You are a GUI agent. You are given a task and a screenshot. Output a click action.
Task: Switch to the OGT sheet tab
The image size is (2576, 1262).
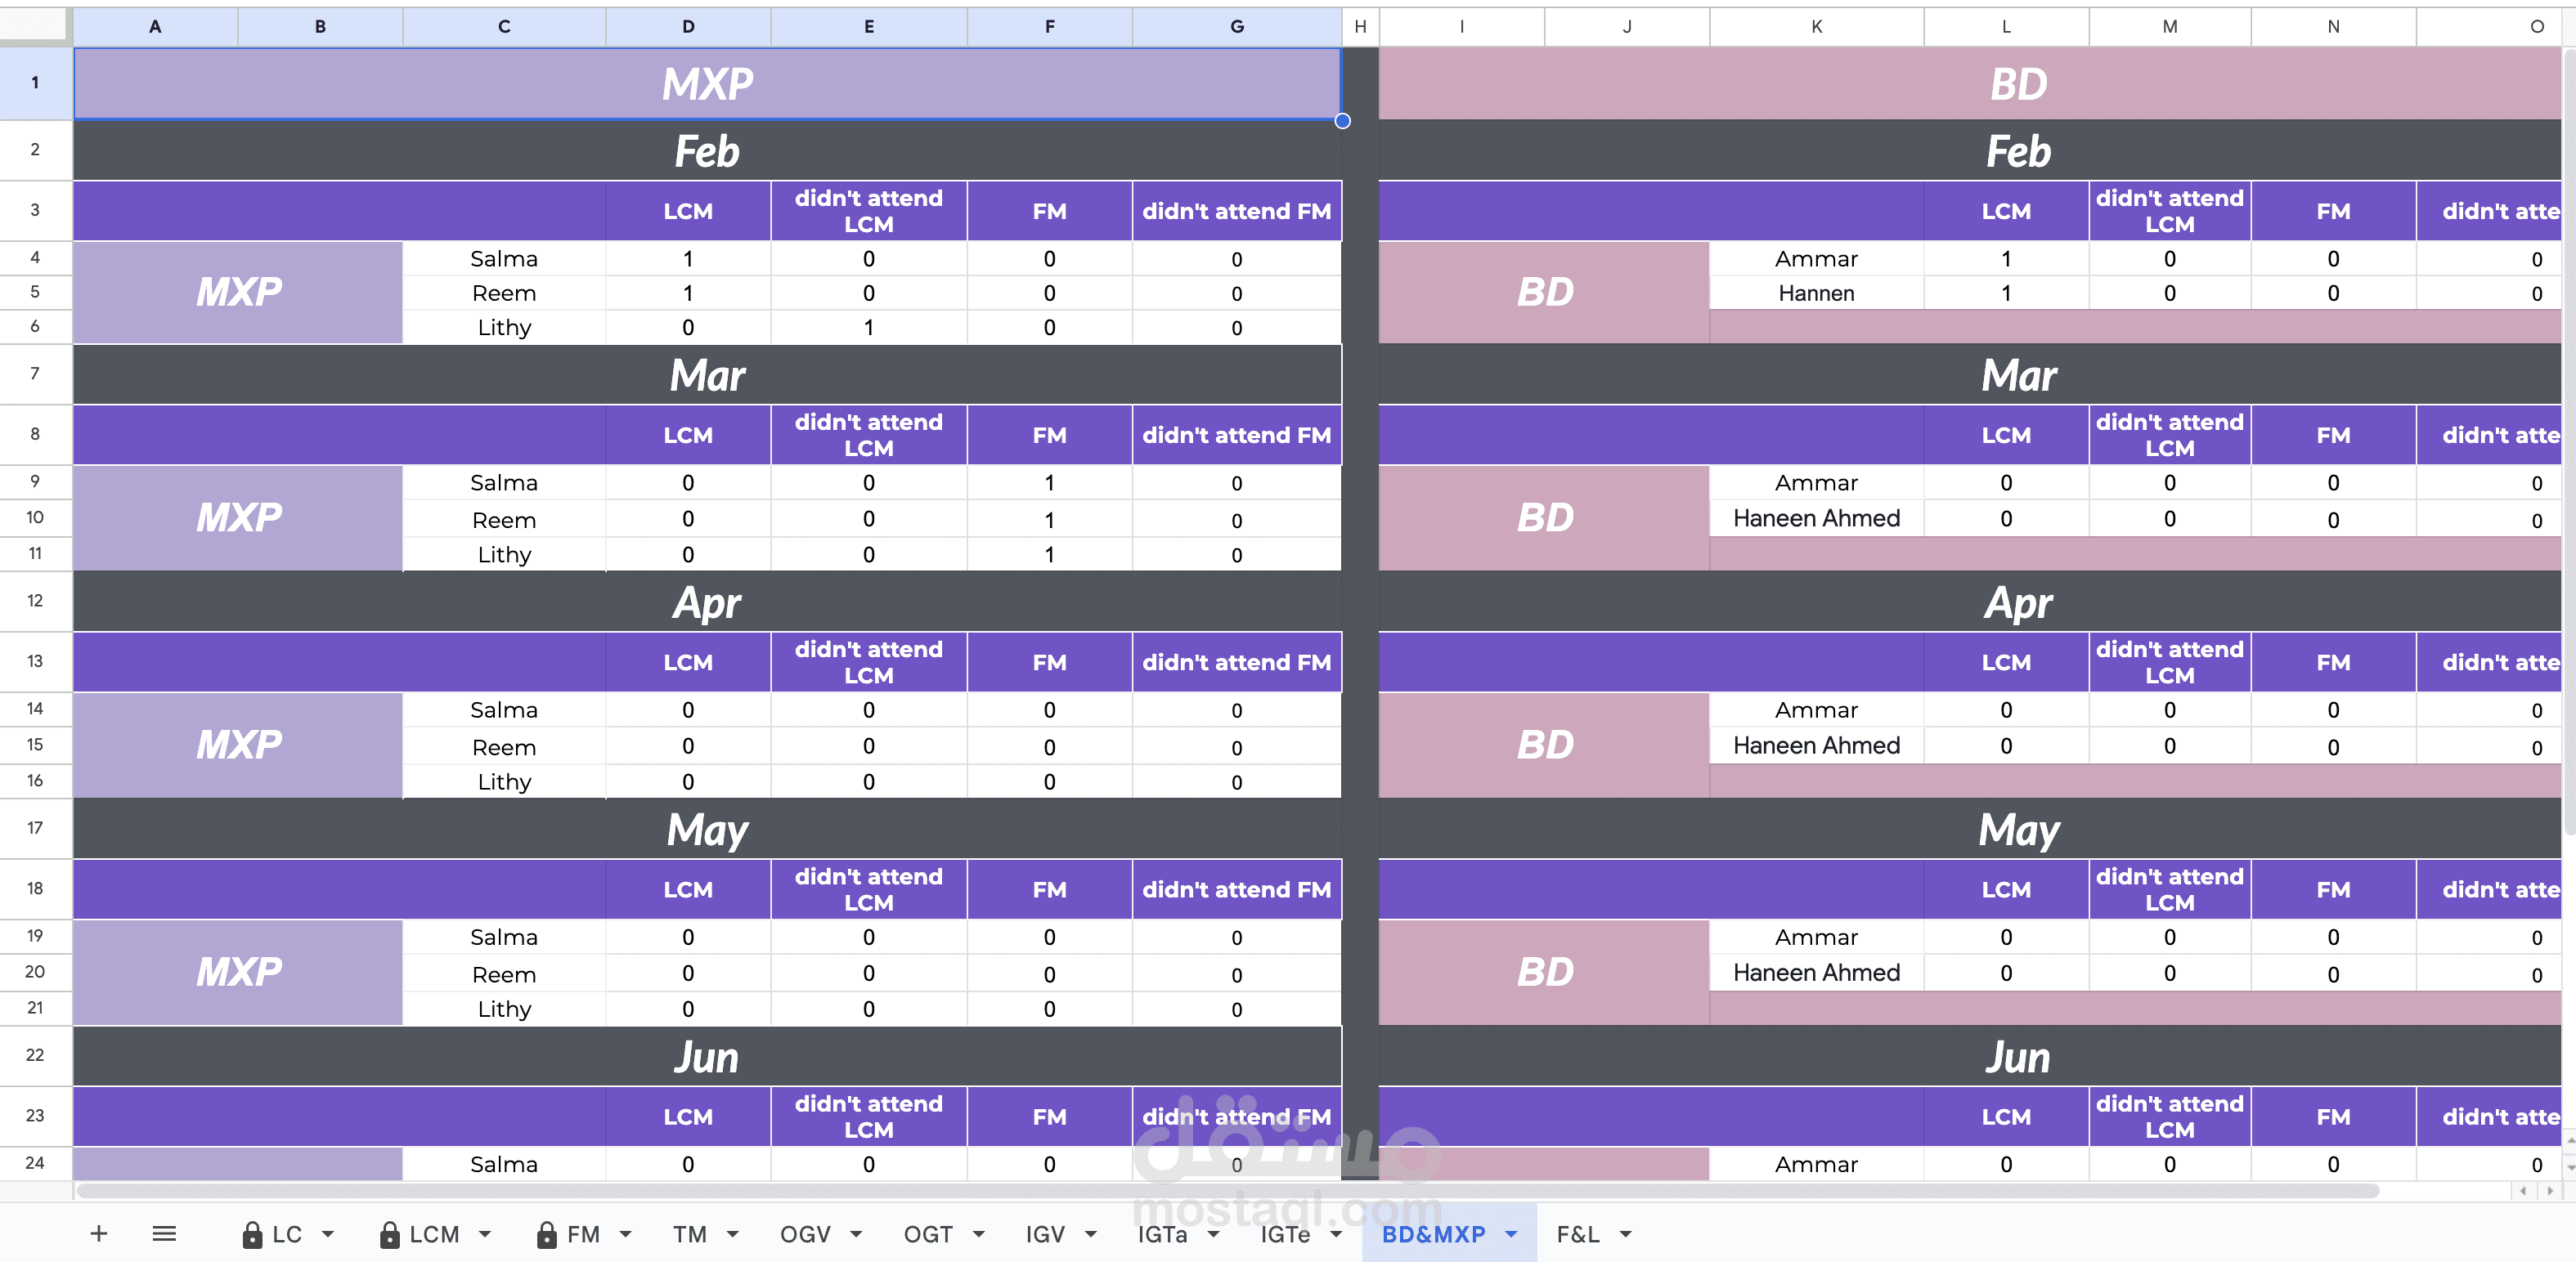tap(928, 1235)
